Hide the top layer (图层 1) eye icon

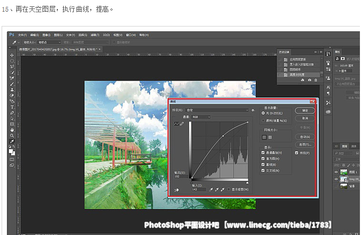pyautogui.click(x=336, y=172)
